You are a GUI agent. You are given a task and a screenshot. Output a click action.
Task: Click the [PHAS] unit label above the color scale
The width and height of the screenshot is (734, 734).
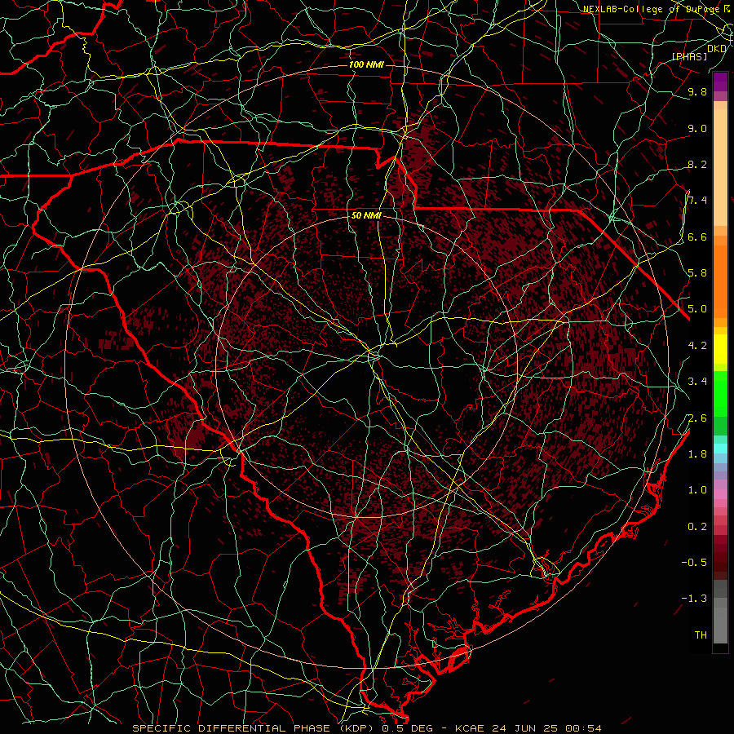coord(689,56)
